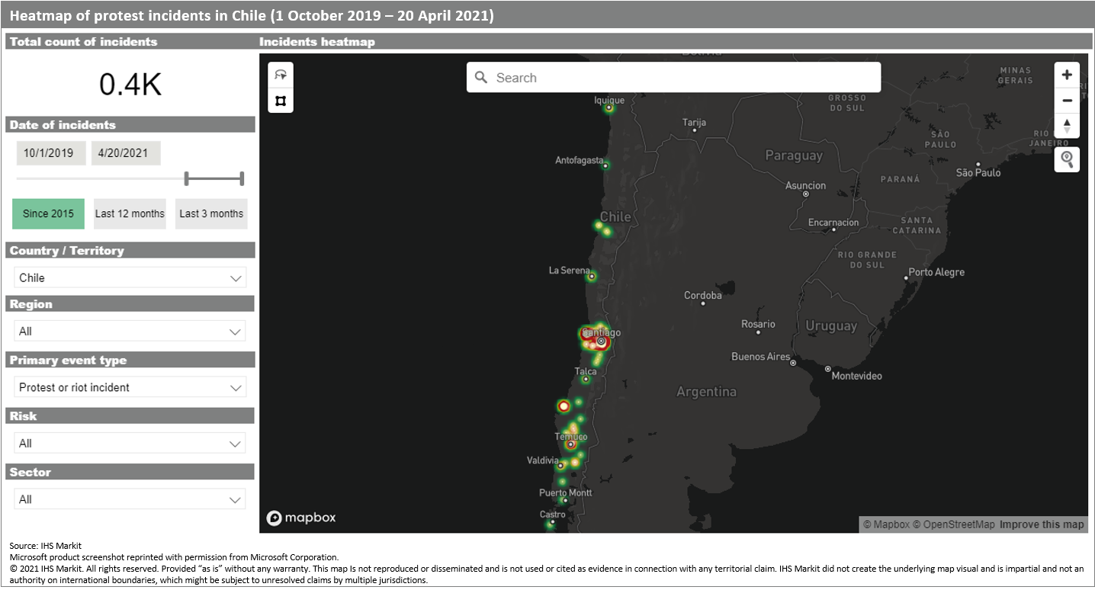
Task: Click the Mapbox logo
Action: click(x=301, y=518)
